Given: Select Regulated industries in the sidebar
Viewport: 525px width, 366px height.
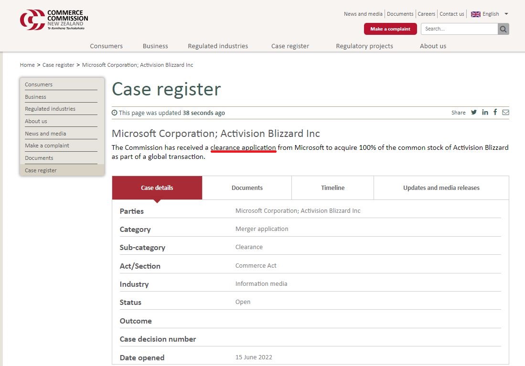Looking at the screenshot, I should coord(61,109).
